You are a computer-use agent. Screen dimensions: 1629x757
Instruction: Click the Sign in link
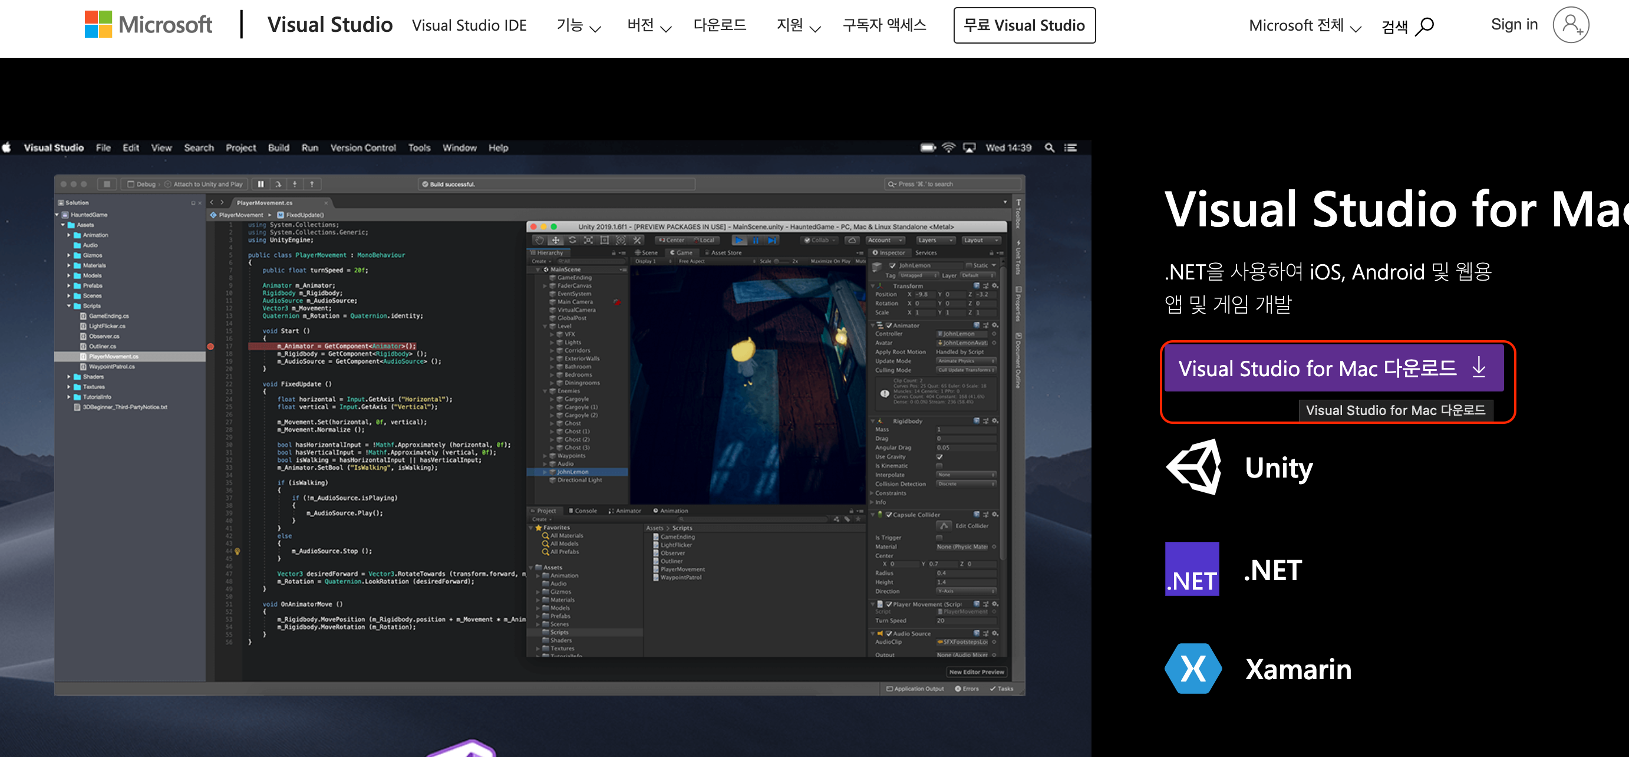coord(1514,25)
